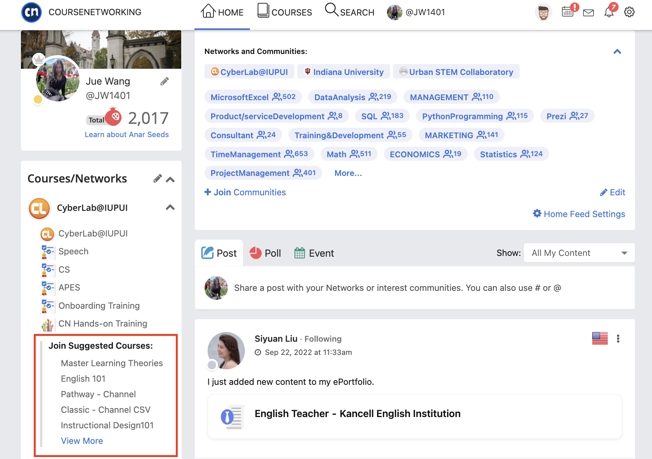Open the MicrosoftExcel community
Viewport: 652px width, 459px height.
pos(253,97)
